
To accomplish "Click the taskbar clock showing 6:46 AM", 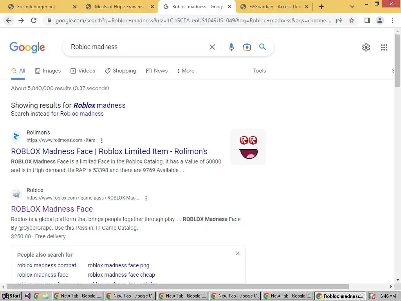I will tap(388, 296).
